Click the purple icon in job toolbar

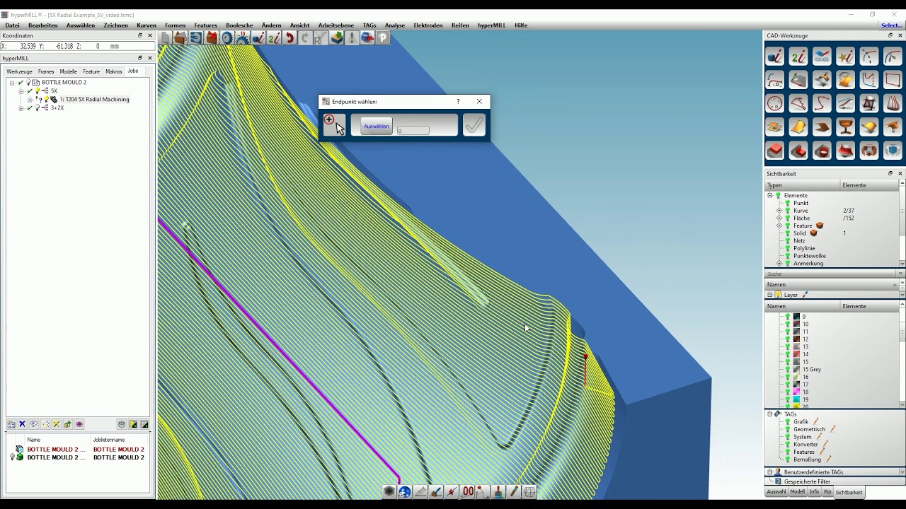click(x=79, y=424)
